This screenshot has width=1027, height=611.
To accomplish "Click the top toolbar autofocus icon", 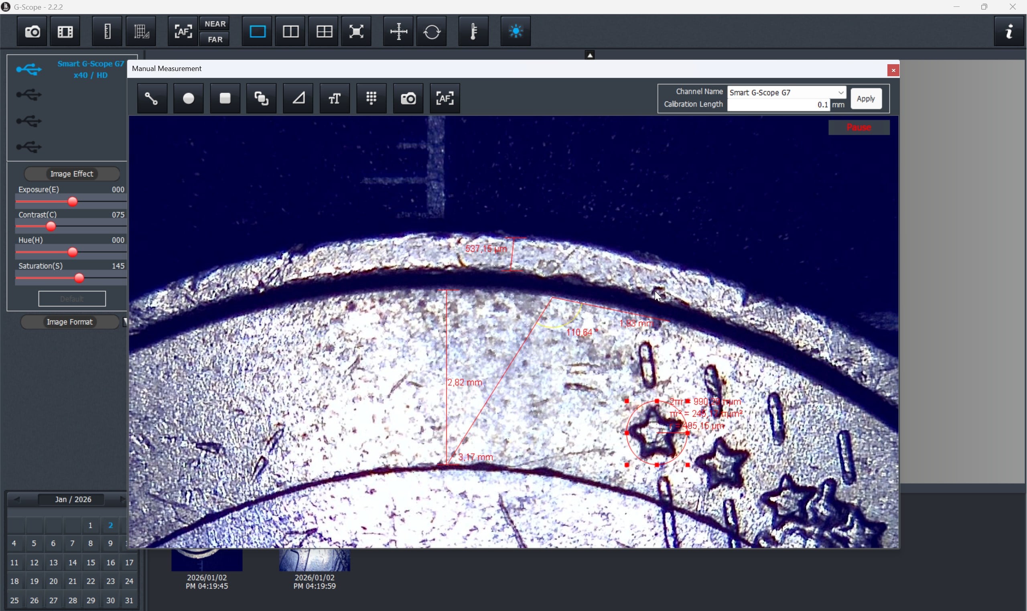I will tap(183, 32).
